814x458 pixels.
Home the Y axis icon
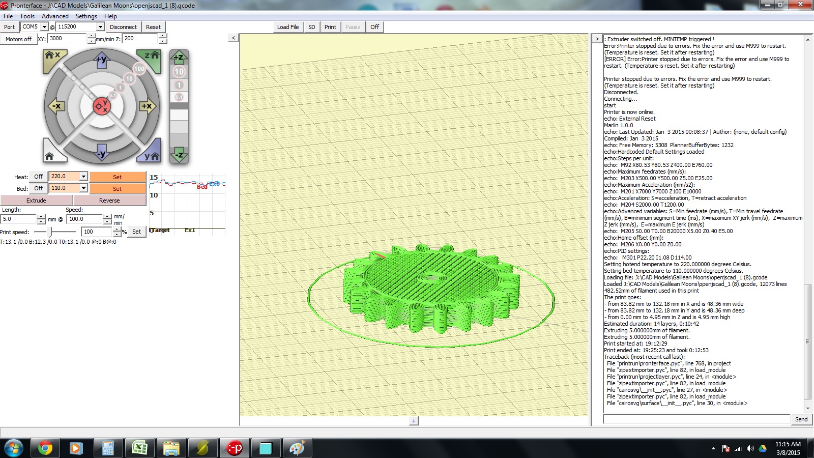coord(151,155)
